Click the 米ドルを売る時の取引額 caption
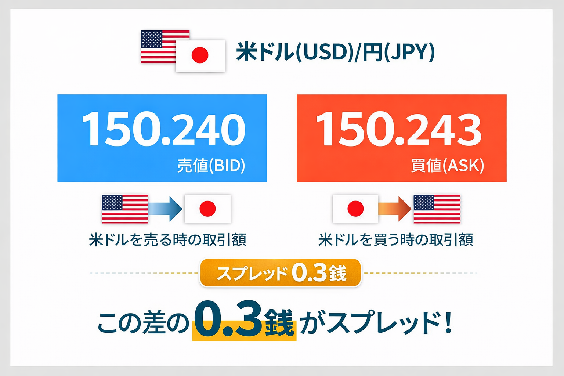 click(x=167, y=240)
